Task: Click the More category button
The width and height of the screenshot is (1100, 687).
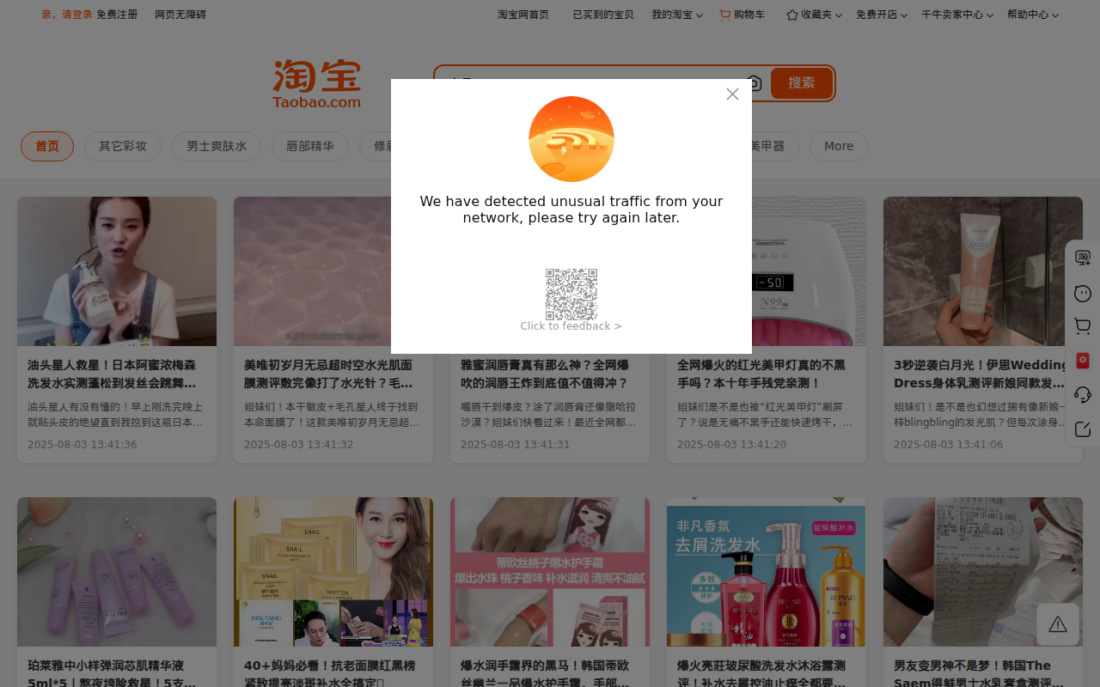Action: (x=838, y=146)
